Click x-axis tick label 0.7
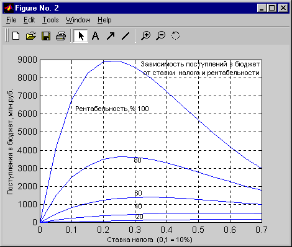 pyautogui.click(x=262, y=230)
